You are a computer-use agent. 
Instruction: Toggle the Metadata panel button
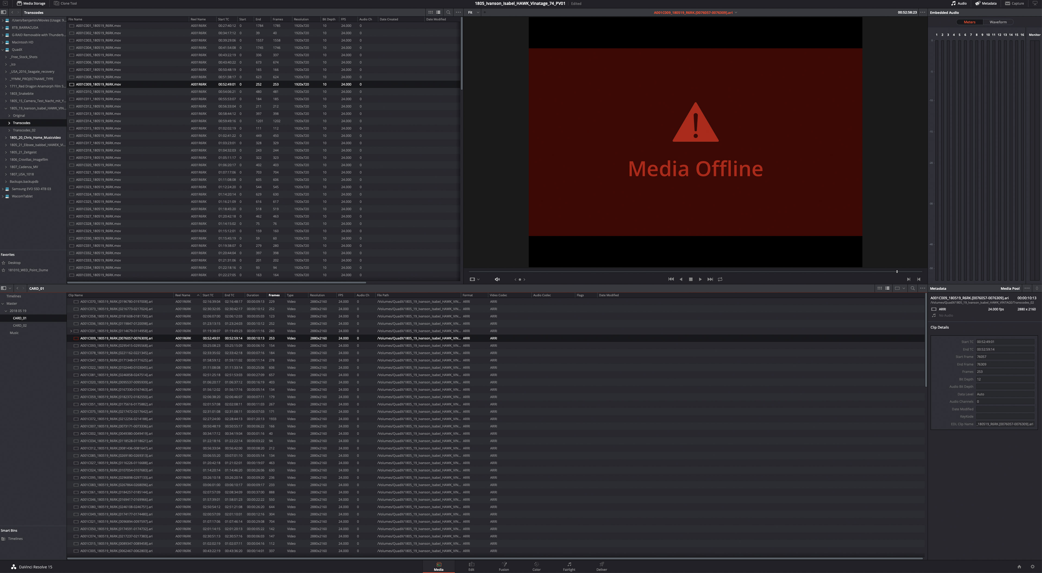(986, 3)
